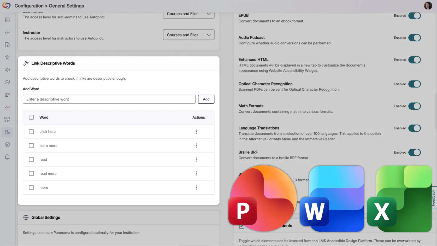Check the checkbox next to 'click here'
This screenshot has width=437, height=246.
[x=31, y=132]
